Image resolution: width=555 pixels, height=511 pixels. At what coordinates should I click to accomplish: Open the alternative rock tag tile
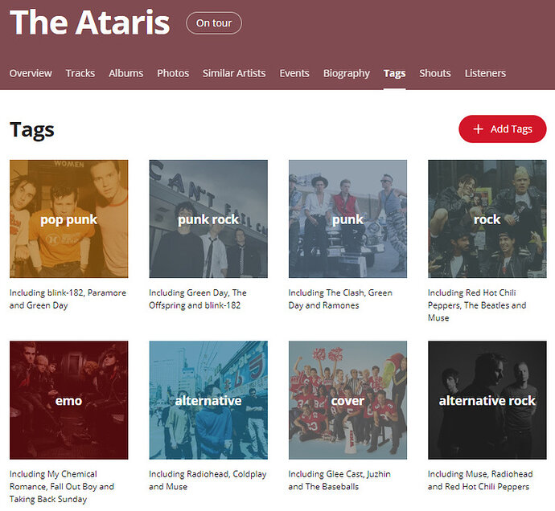[x=487, y=400]
